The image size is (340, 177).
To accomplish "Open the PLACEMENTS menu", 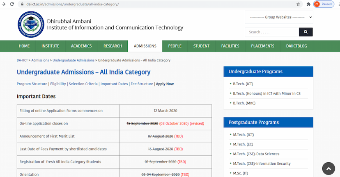I will (262, 46).
